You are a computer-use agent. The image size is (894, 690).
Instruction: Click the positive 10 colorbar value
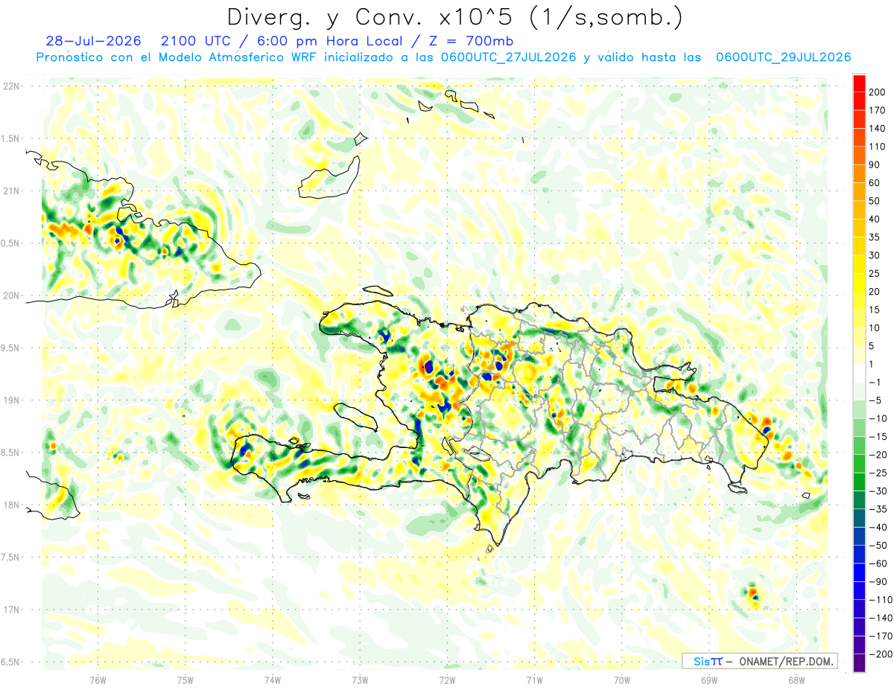(x=875, y=329)
